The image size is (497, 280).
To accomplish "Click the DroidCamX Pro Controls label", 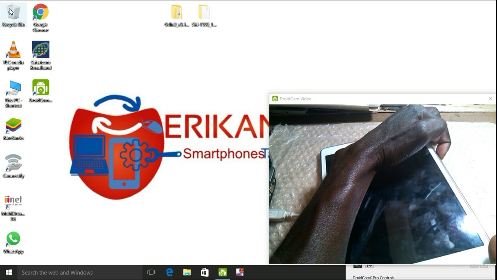I will 374,278.
